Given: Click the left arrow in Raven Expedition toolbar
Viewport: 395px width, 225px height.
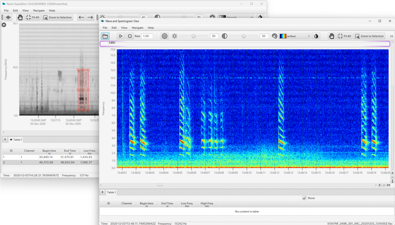Looking at the screenshot, I should click(81, 17).
